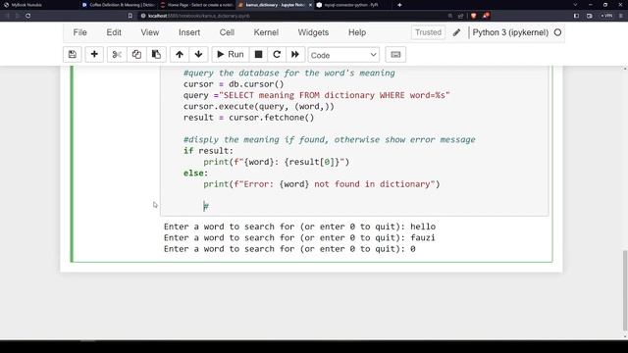Click the share page icon in address bar
628x353 pixels.
[x=460, y=16]
